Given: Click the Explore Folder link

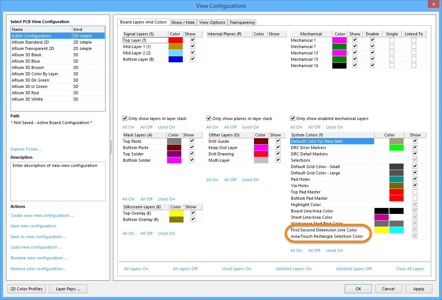Looking at the screenshot, I should pyautogui.click(x=26, y=149).
